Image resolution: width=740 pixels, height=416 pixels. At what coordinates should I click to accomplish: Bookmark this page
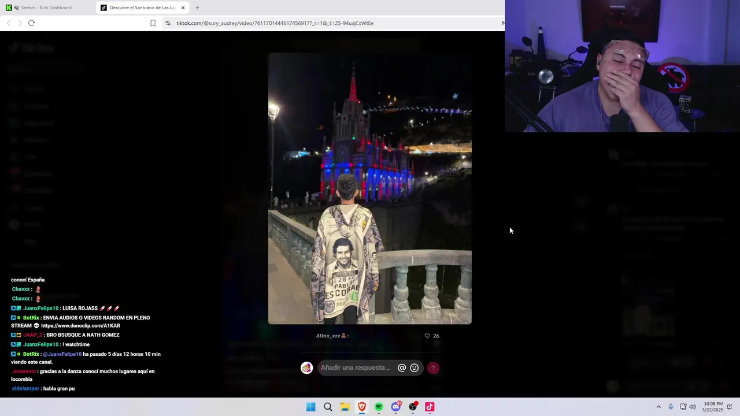[153, 23]
